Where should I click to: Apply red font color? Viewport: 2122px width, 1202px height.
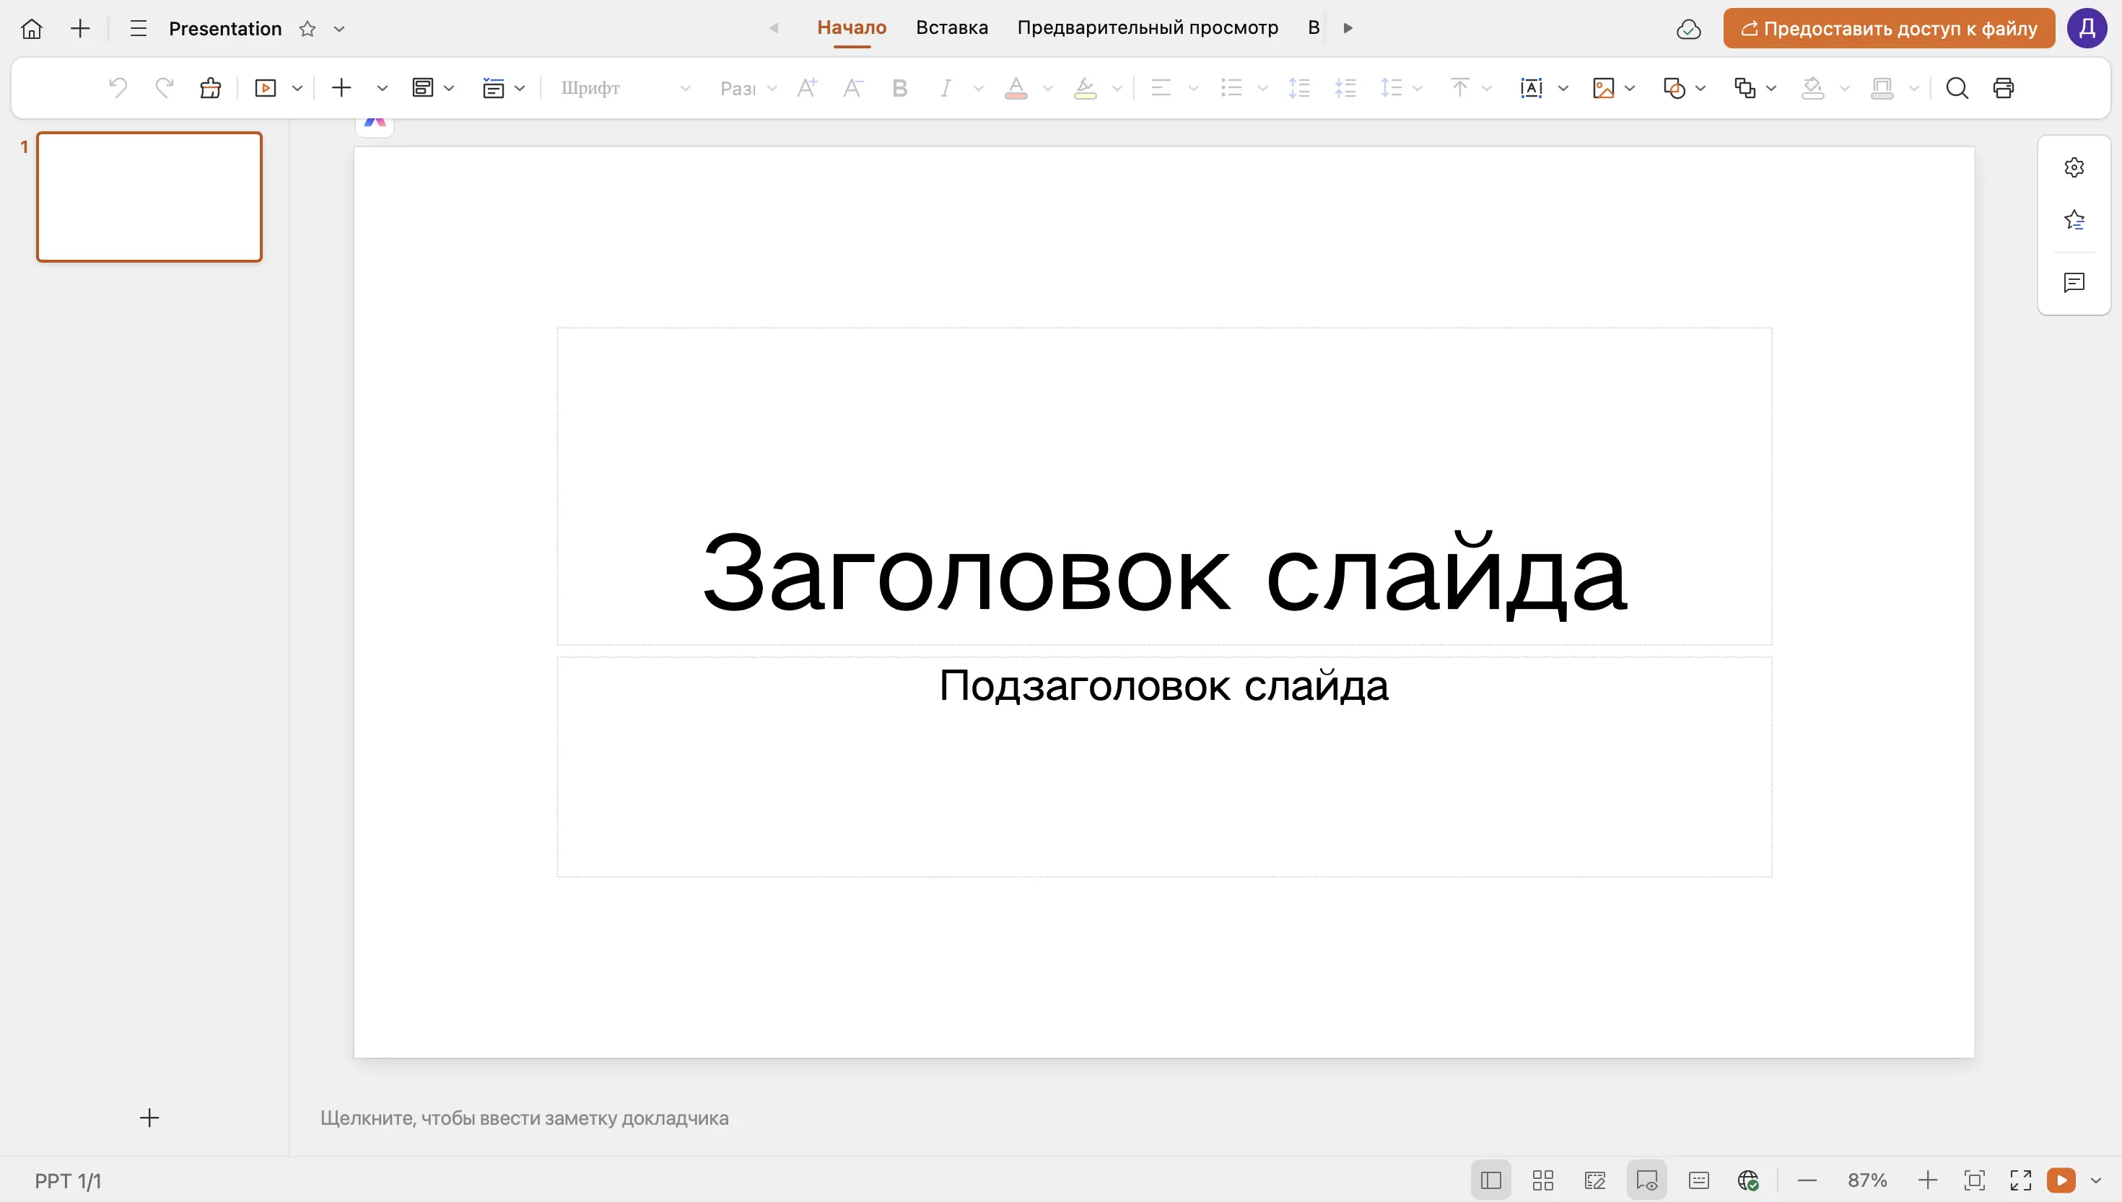click(x=1016, y=87)
